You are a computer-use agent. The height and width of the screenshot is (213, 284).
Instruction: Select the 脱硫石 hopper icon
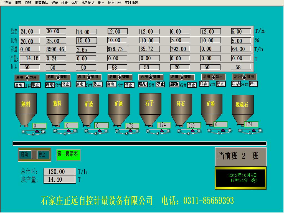[x=242, y=108]
